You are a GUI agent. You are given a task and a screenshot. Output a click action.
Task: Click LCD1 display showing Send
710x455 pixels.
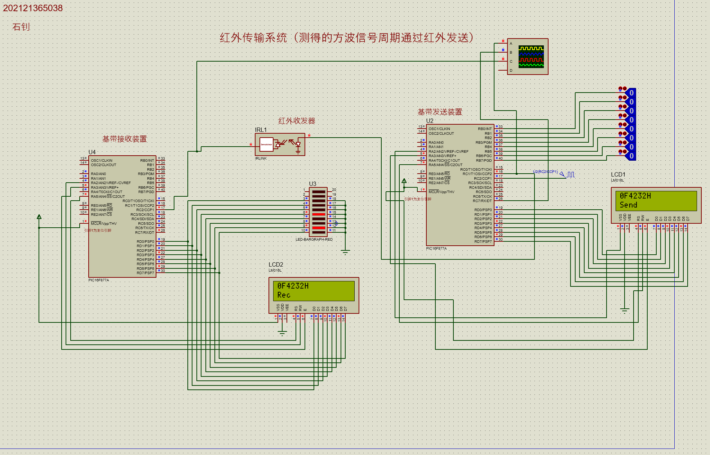point(656,201)
